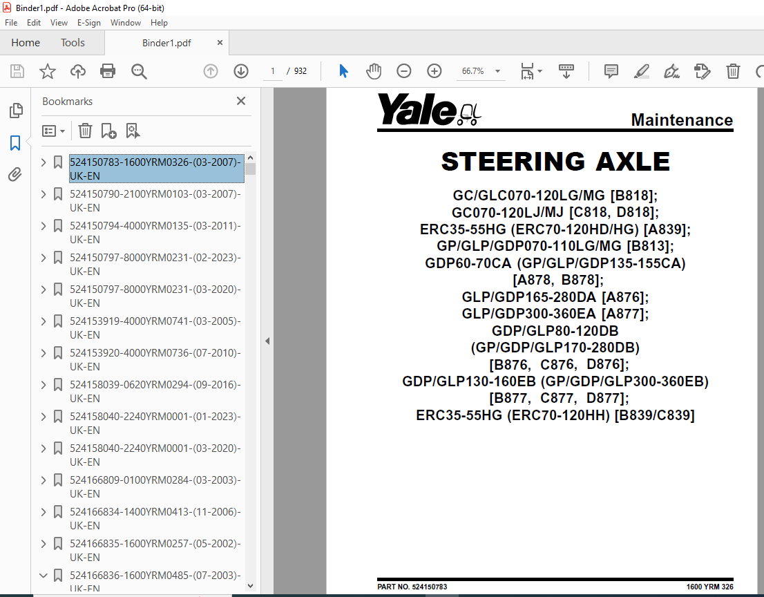
Task: Find current bookmark icon
Action: pyautogui.click(x=133, y=131)
